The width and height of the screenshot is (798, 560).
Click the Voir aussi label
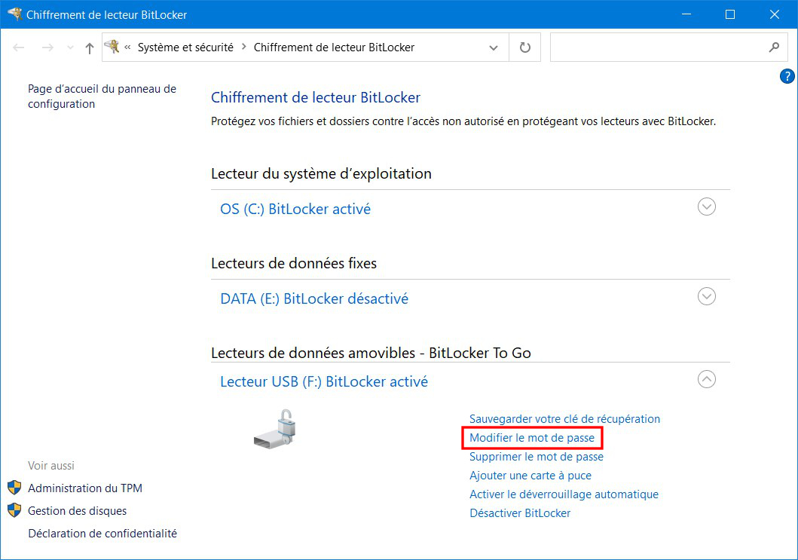click(x=51, y=465)
